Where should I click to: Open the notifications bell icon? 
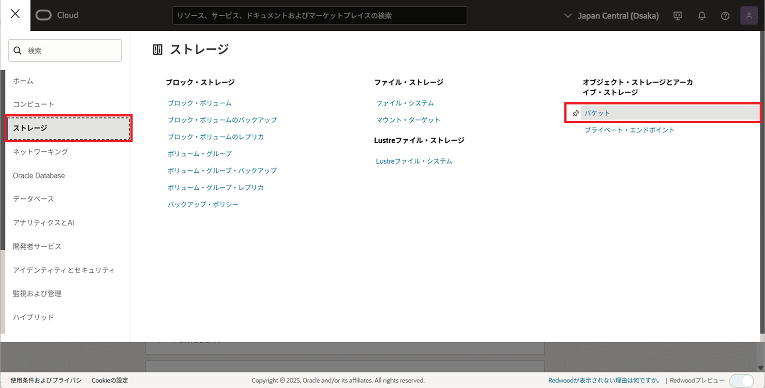click(x=702, y=16)
